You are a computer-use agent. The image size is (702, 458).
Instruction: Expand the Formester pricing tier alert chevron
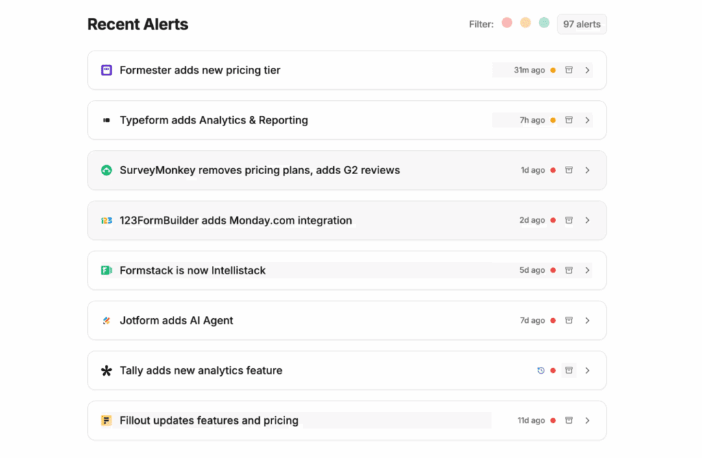coord(588,70)
